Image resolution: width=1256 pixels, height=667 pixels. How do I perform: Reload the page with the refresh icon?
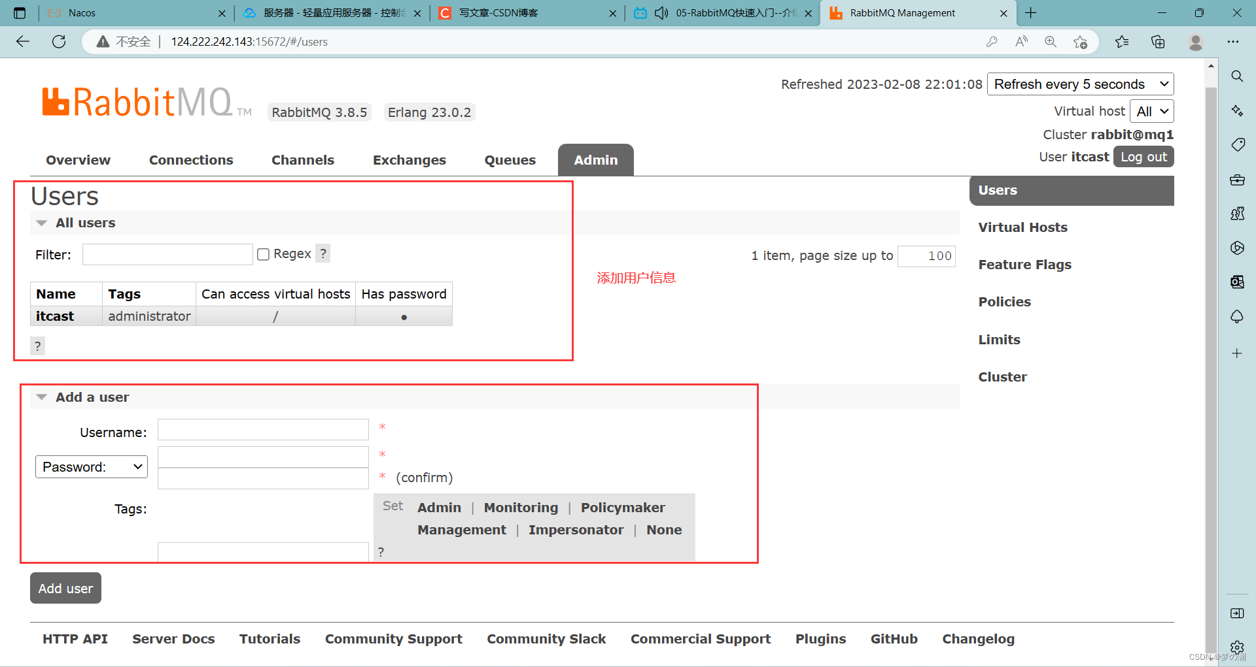pos(59,42)
